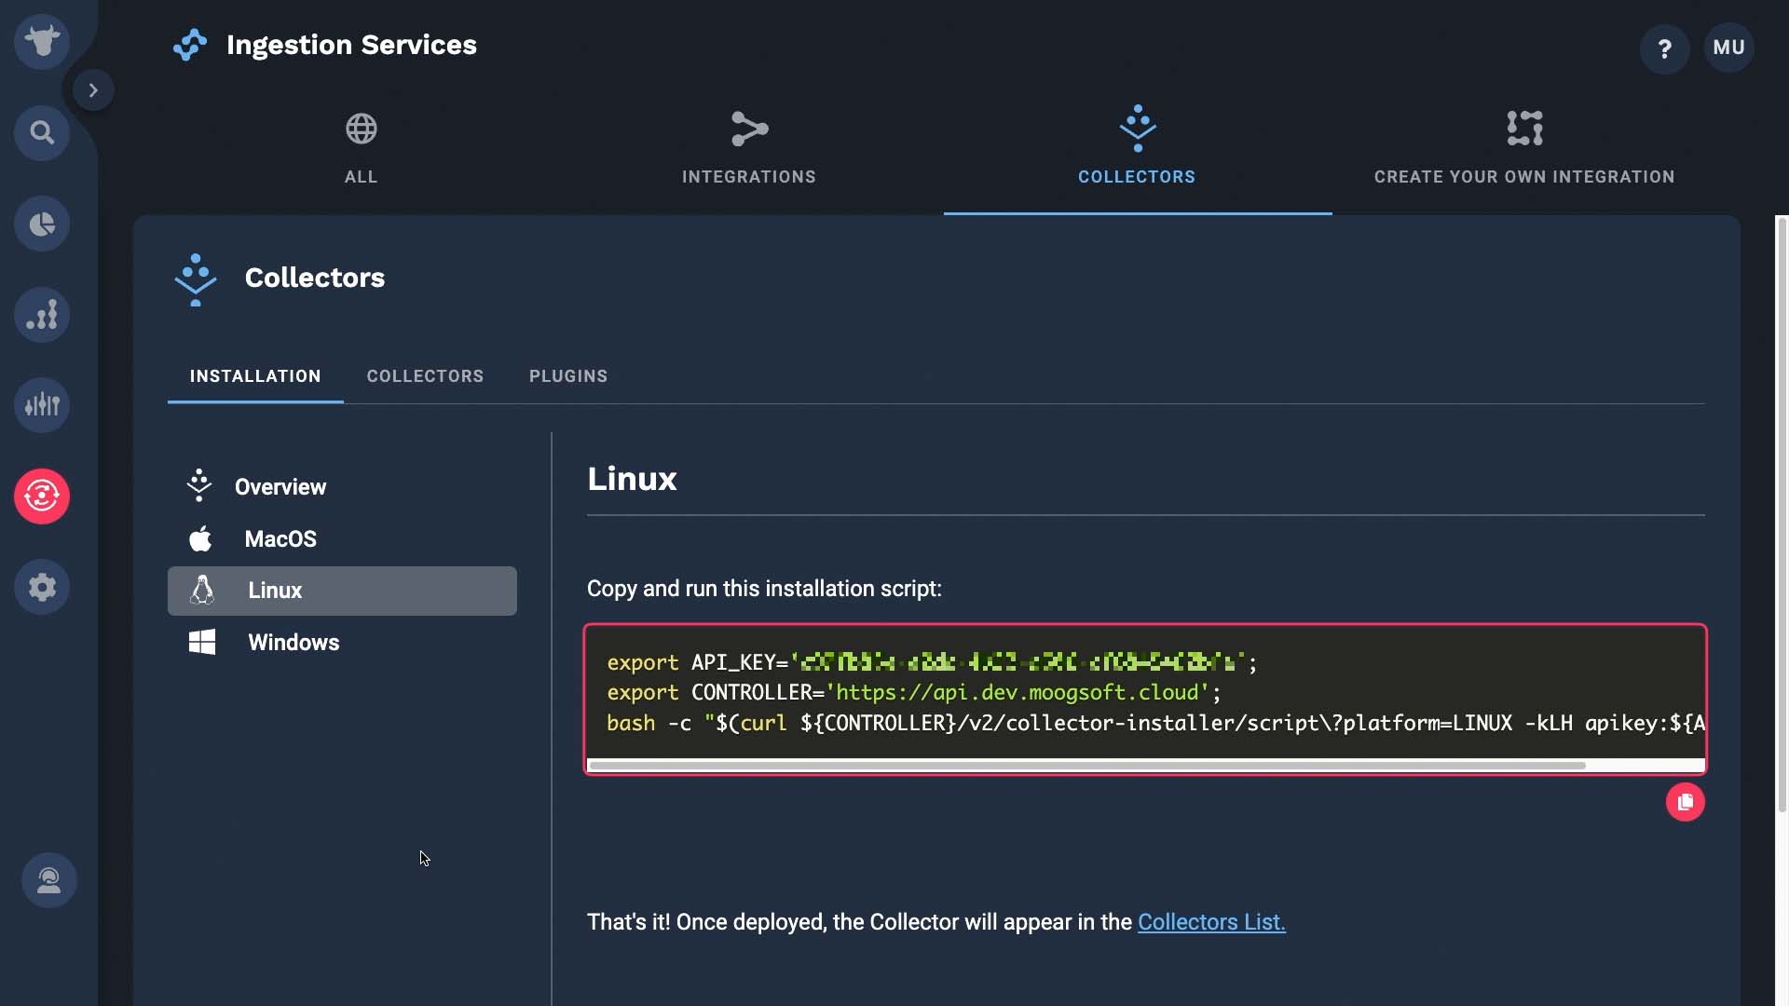Click the settings gear icon
The width and height of the screenshot is (1789, 1006).
pyautogui.click(x=42, y=587)
